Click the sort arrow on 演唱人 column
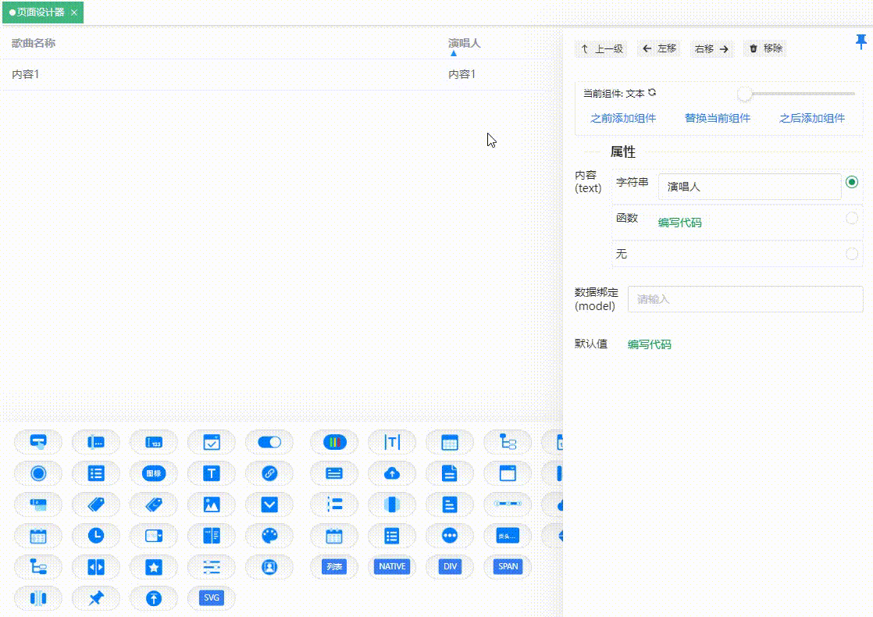The width and height of the screenshot is (873, 617). [x=454, y=52]
